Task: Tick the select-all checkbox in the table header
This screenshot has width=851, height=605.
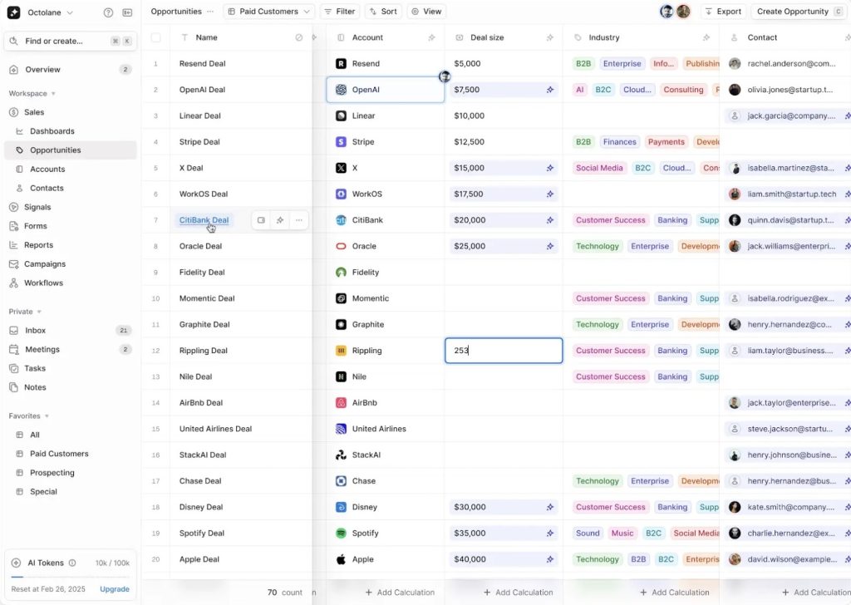Action: [155, 37]
